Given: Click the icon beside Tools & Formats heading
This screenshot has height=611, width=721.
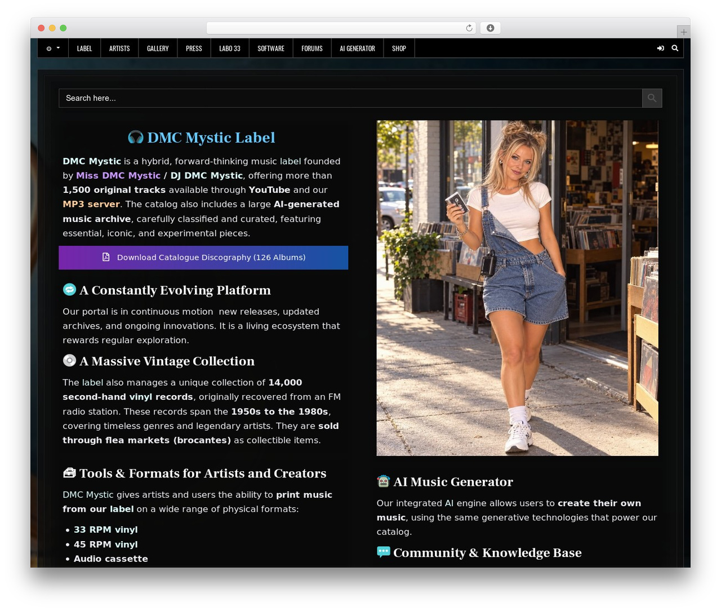Looking at the screenshot, I should click(x=69, y=472).
